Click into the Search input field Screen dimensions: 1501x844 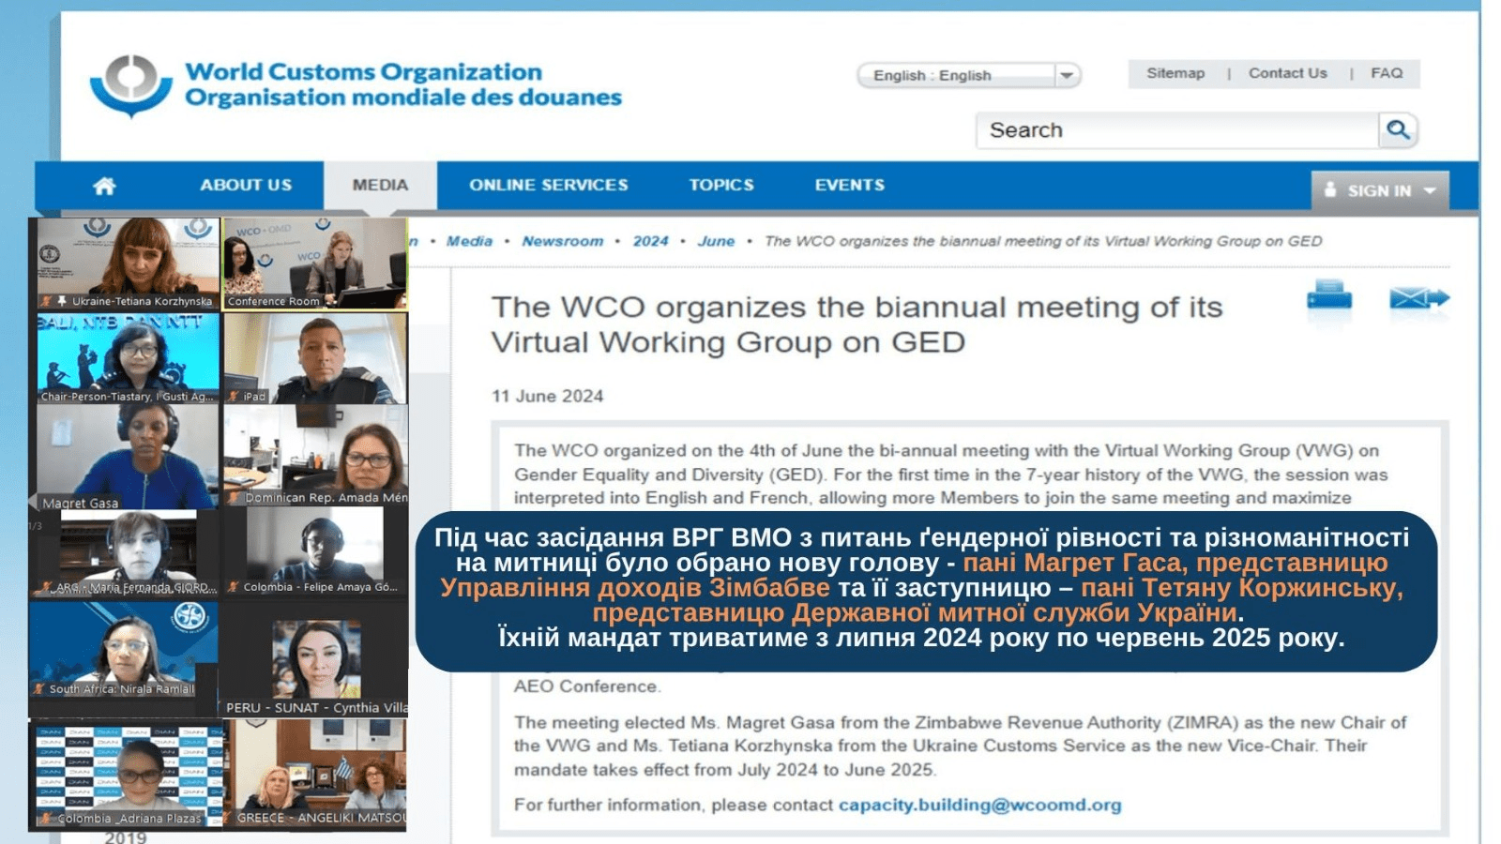1177,130
